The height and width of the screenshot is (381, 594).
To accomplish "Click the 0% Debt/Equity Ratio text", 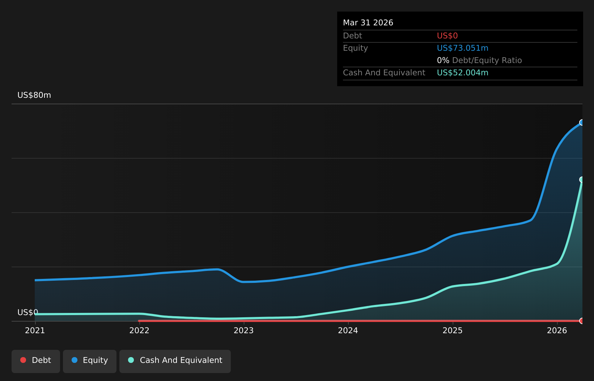I will coord(479,60).
